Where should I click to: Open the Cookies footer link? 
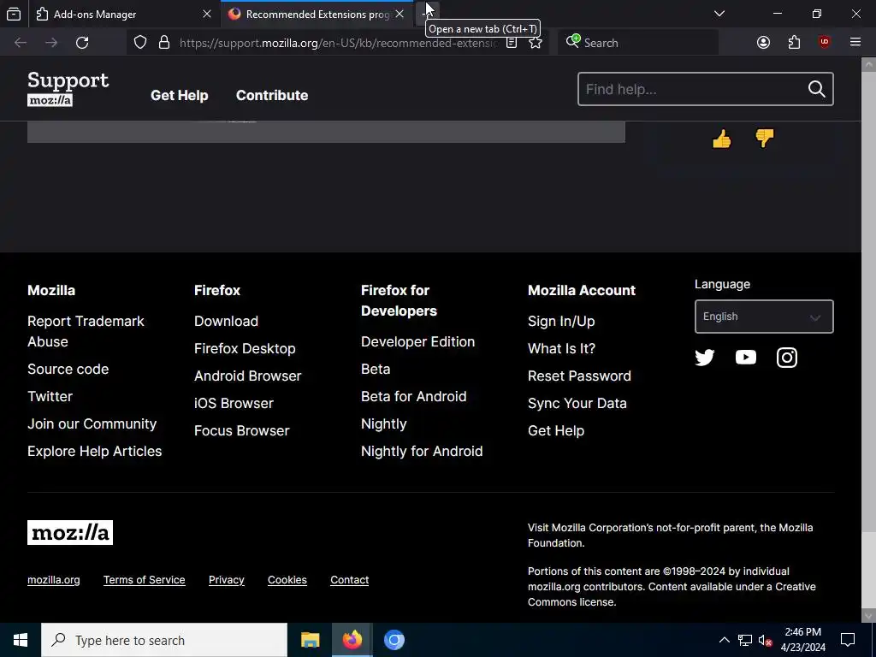click(287, 580)
